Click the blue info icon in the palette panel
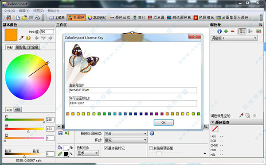 (x=219, y=31)
